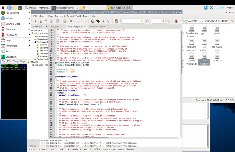Click the jump-to-line icon in toolbar
Viewport: 235px width, 152px height.
(169, 21)
